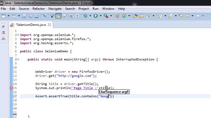This screenshot has width=211, height=118.
Task: Click the Back navigation arrow icon
Action: coord(188,16)
